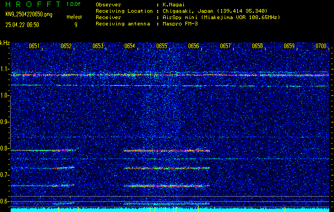334x212 pixels.
Task: Select the version label 1.00f
Action: tap(73, 4)
